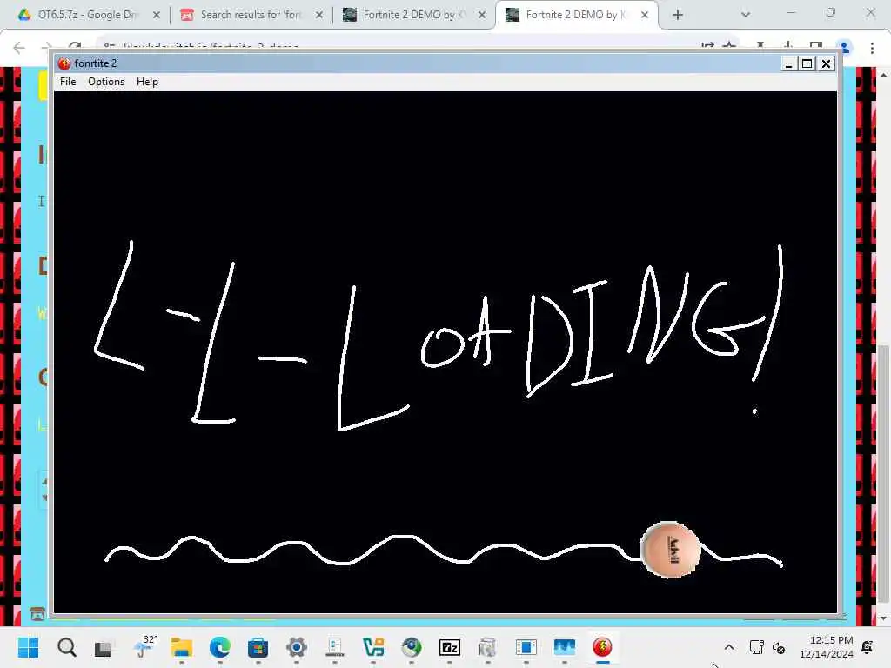Open taskbar Search

tap(66, 647)
